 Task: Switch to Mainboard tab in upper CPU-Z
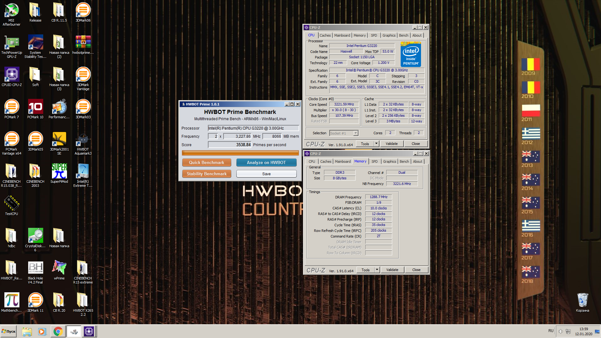point(342,35)
